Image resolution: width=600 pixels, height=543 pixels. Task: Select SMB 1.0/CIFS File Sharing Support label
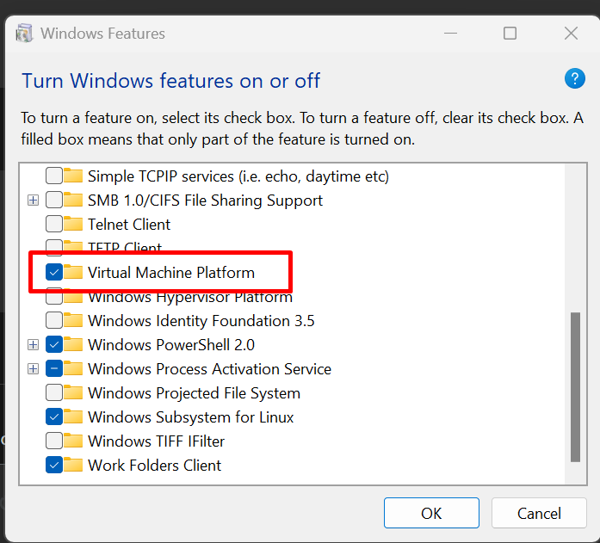click(205, 201)
